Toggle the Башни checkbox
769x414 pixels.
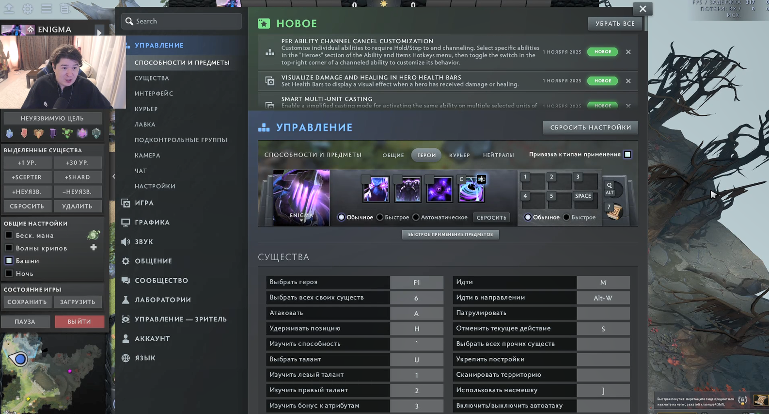click(9, 261)
